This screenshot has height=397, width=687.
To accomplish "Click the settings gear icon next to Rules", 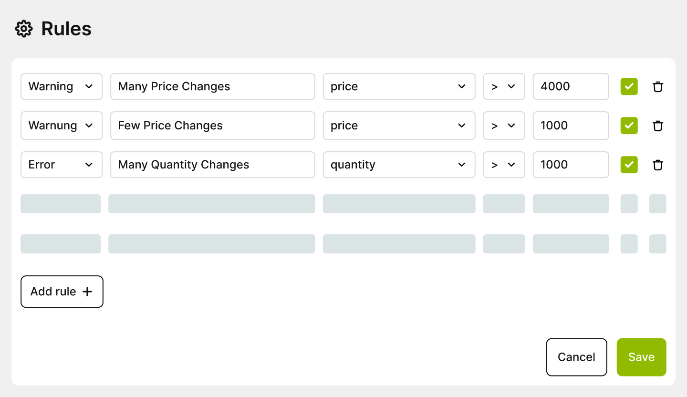I will pyautogui.click(x=23, y=29).
